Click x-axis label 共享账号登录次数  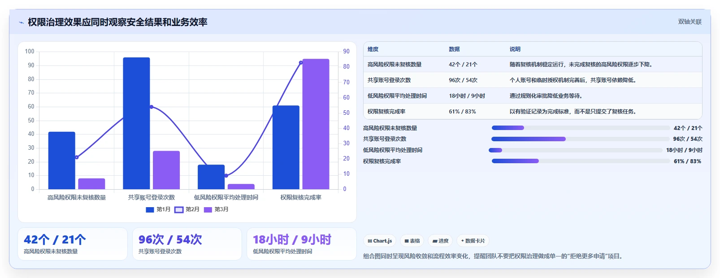152,197
